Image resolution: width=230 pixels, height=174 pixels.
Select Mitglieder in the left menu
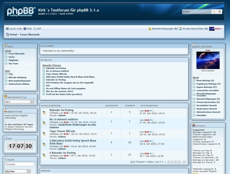pyautogui.click(x=13, y=60)
